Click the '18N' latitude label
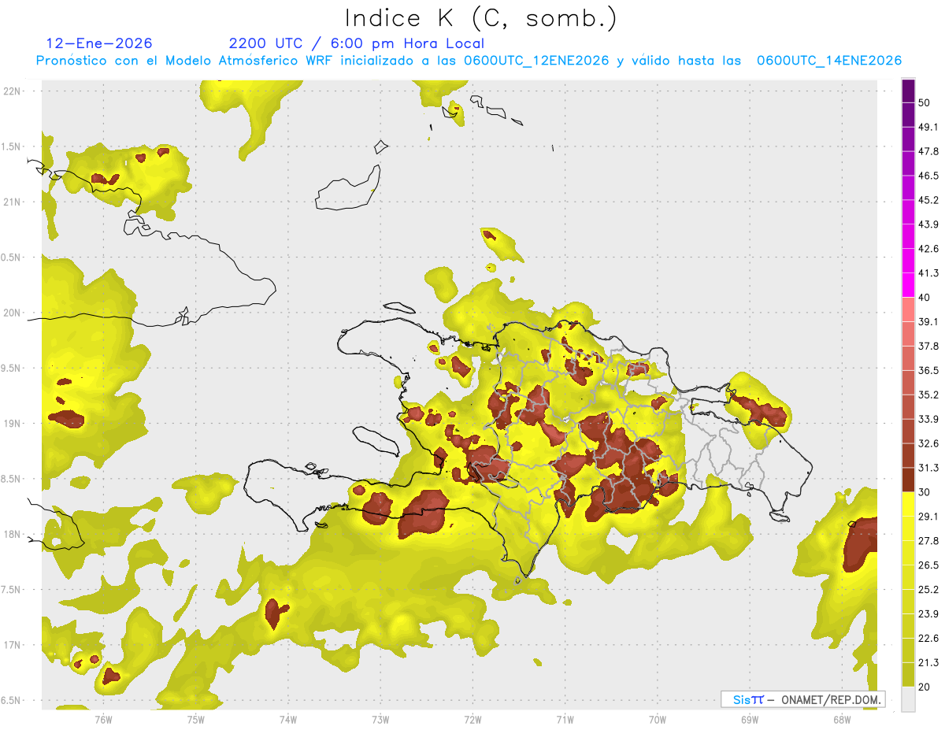Viewport: 945px width, 730px height. (x=12, y=534)
